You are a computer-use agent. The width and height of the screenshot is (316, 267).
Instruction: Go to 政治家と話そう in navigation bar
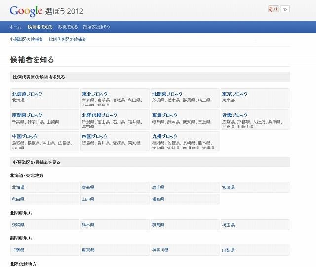(x=97, y=27)
